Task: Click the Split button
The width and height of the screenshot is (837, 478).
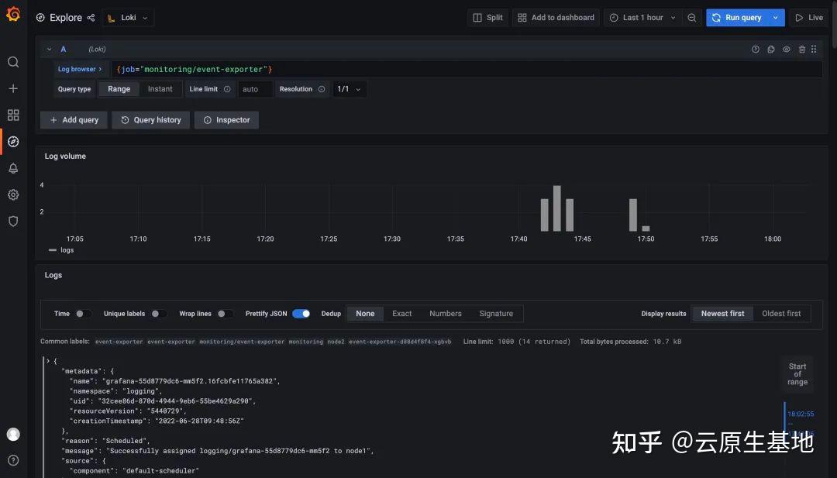Action: (x=487, y=17)
